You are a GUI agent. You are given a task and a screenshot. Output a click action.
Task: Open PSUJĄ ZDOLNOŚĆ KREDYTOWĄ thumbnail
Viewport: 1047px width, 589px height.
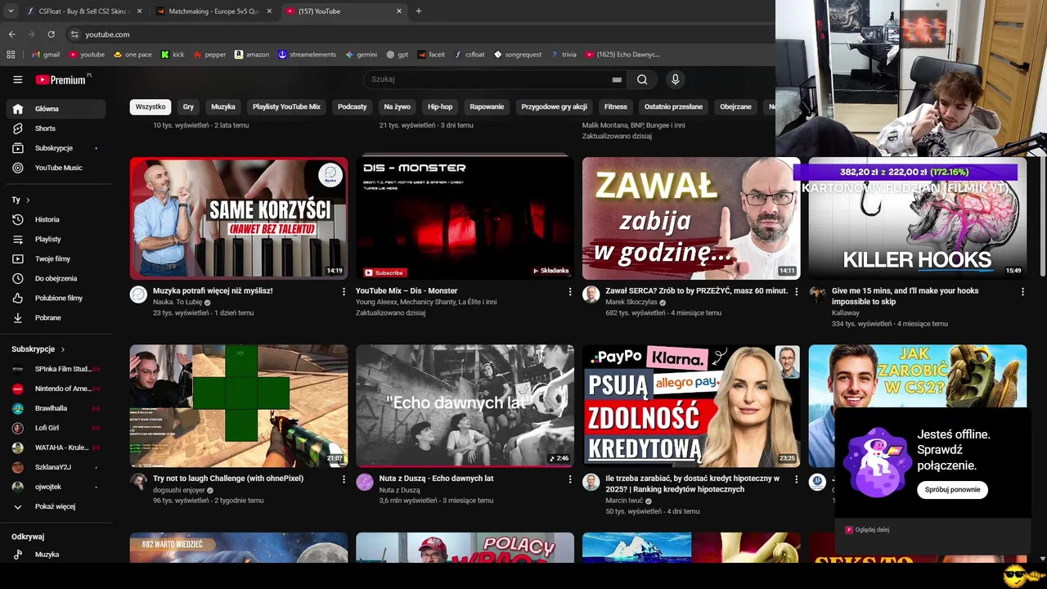(x=691, y=406)
